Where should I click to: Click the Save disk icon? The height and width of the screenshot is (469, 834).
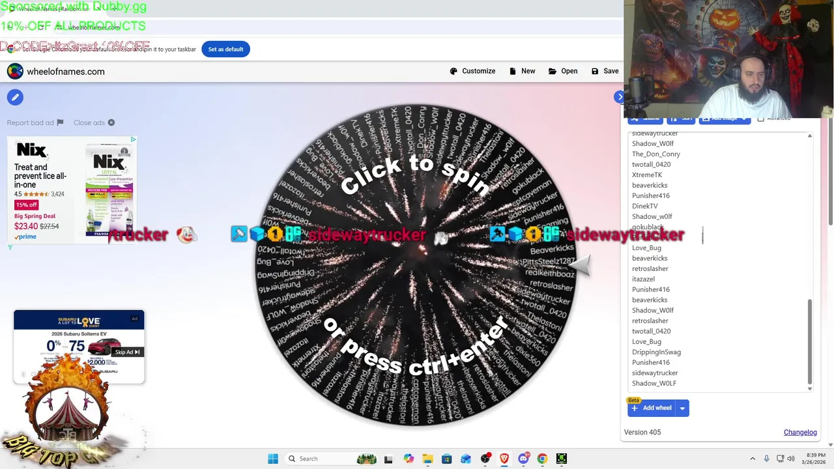click(x=595, y=71)
